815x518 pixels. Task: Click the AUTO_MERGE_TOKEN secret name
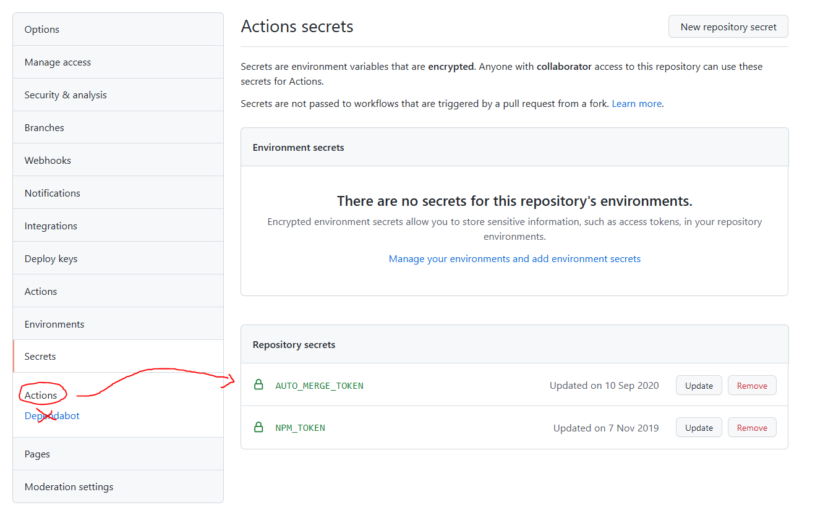tap(320, 386)
